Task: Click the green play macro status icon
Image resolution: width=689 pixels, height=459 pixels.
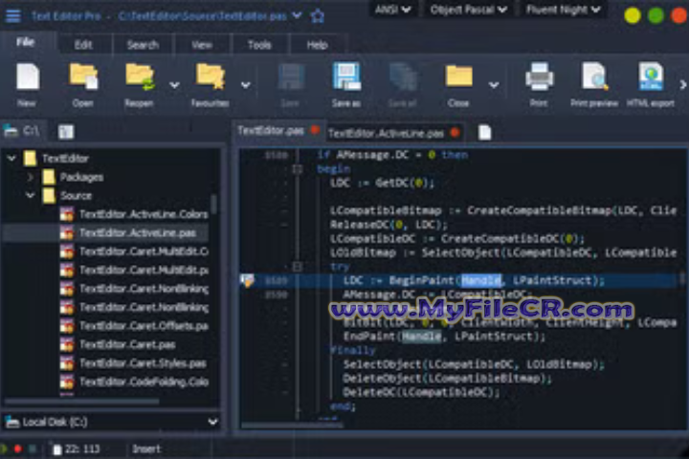Action: tap(4, 448)
